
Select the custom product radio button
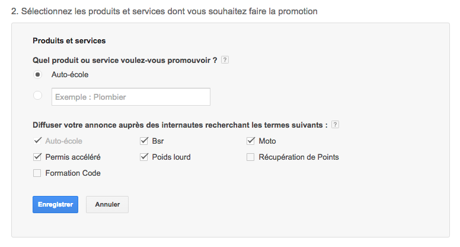click(x=37, y=96)
